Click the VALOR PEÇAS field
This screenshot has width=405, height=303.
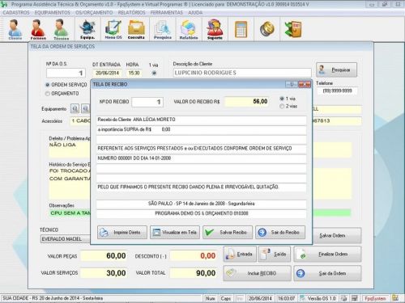(104, 255)
